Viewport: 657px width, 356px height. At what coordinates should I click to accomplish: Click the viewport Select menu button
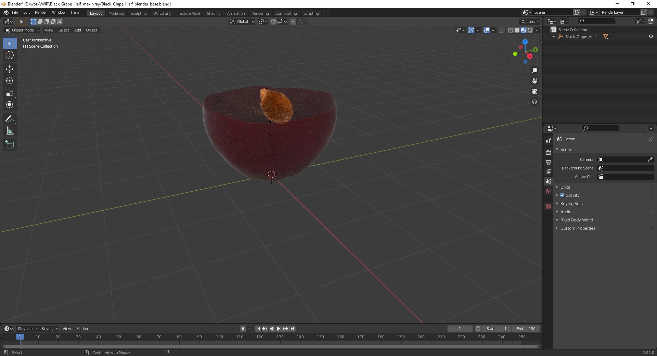pos(64,30)
